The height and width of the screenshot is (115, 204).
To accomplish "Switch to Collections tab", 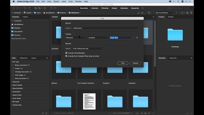I will (x=23, y=58).
